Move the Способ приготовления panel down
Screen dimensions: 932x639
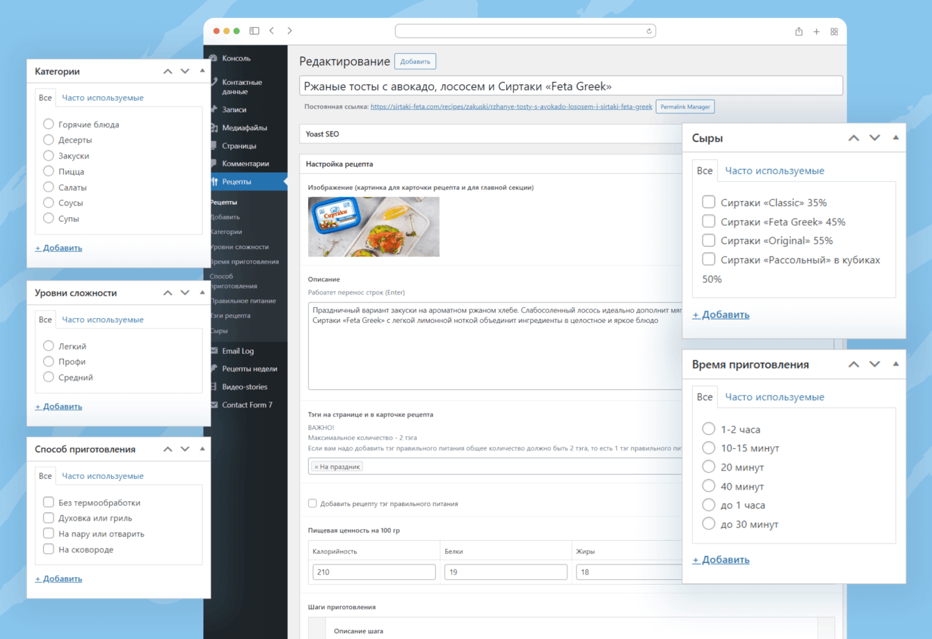pyautogui.click(x=185, y=449)
